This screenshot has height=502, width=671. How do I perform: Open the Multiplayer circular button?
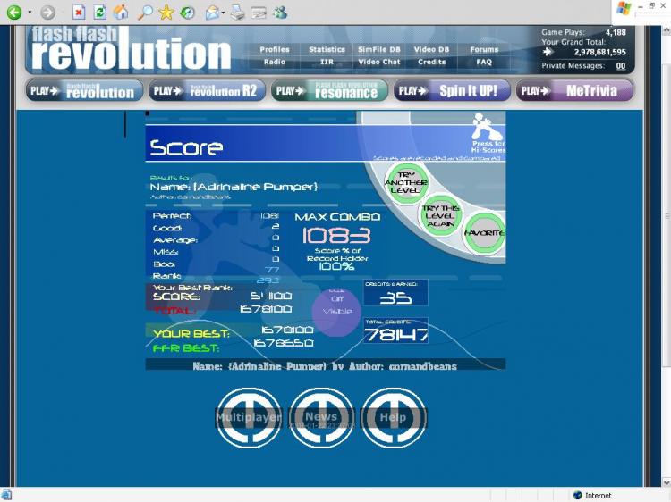249,417
